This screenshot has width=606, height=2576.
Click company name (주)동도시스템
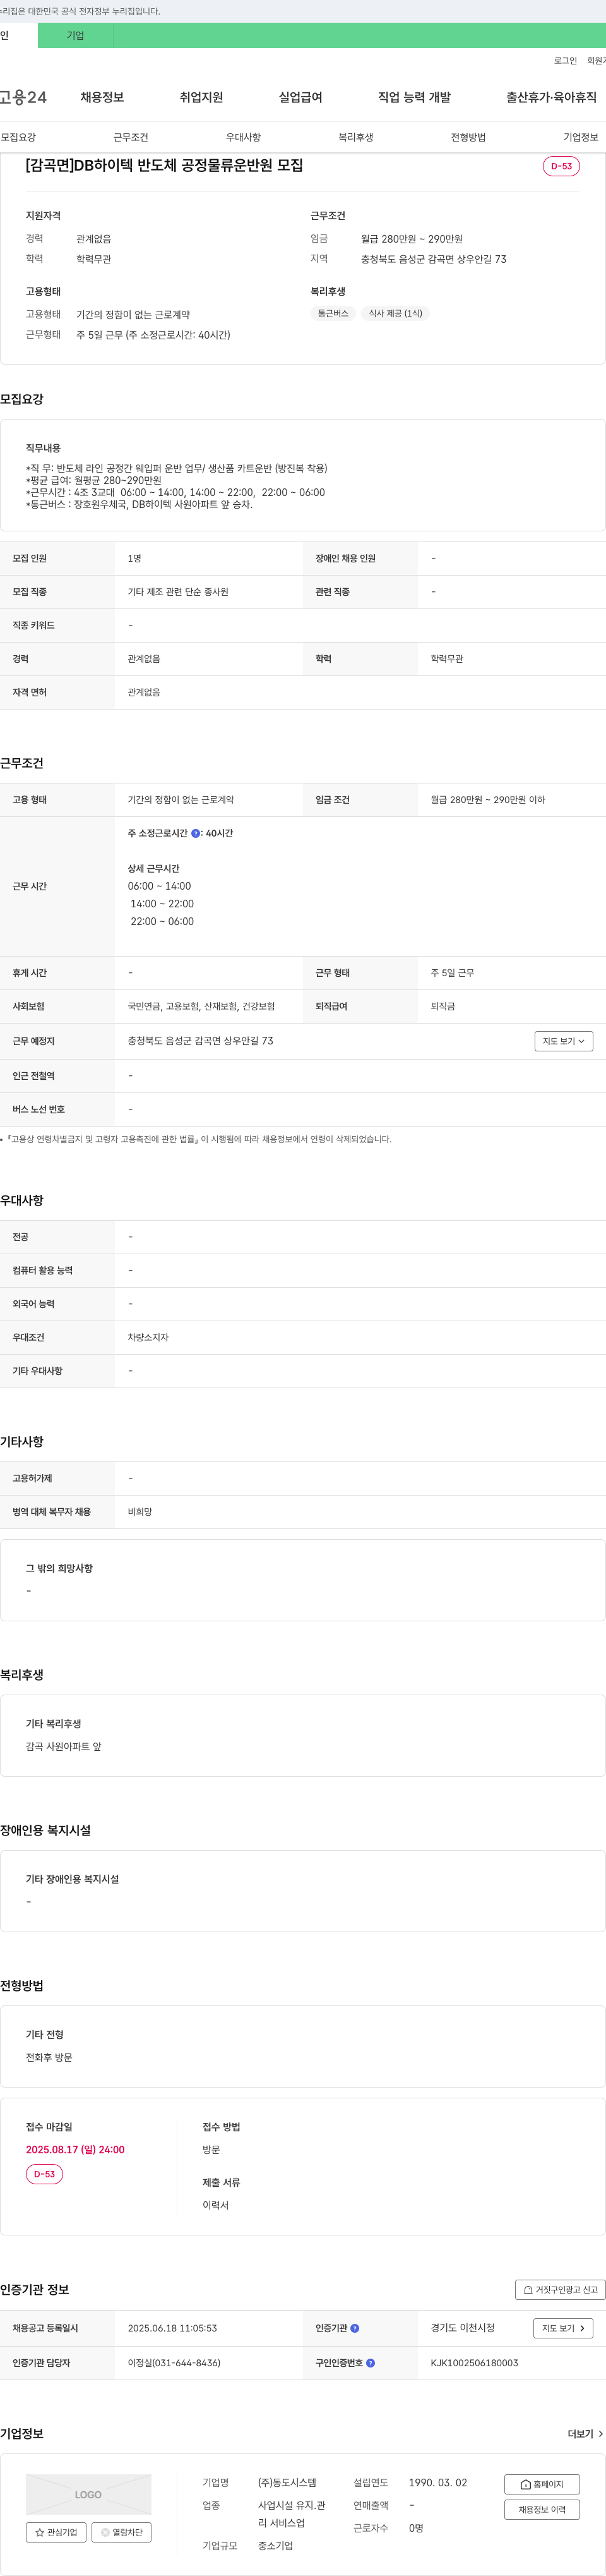tap(287, 2482)
